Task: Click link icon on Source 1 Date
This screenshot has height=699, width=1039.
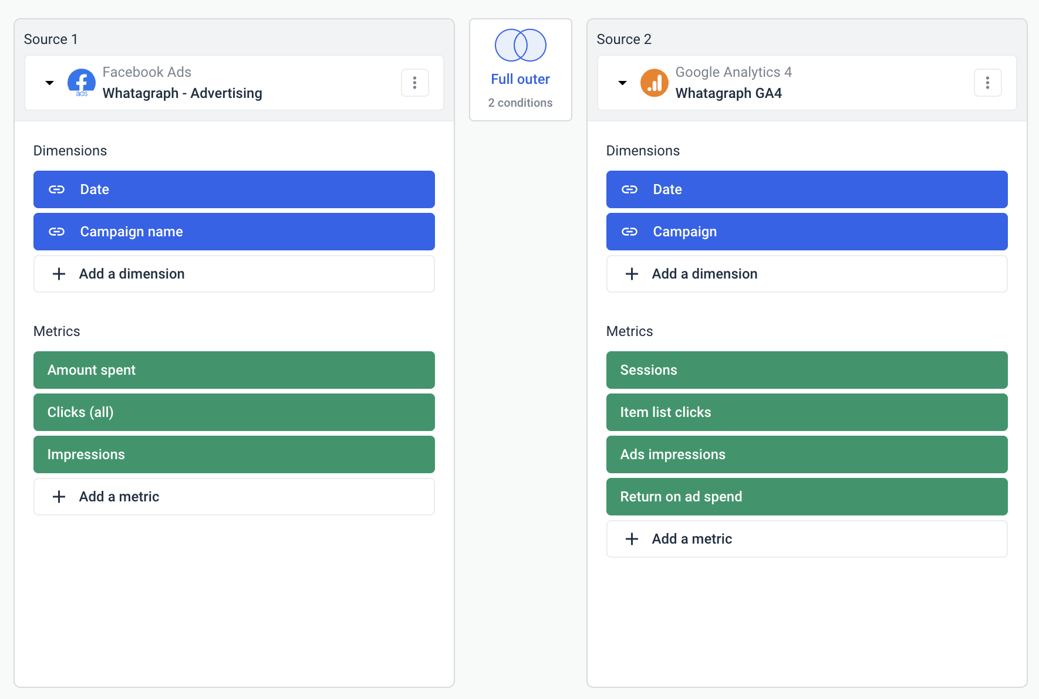Action: coord(57,189)
